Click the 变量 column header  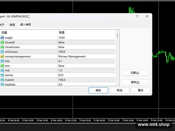pyautogui.click(x=4, y=32)
